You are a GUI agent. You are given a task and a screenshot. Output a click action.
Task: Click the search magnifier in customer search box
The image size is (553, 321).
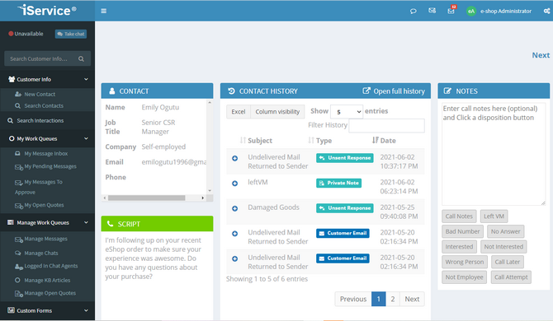(81, 58)
